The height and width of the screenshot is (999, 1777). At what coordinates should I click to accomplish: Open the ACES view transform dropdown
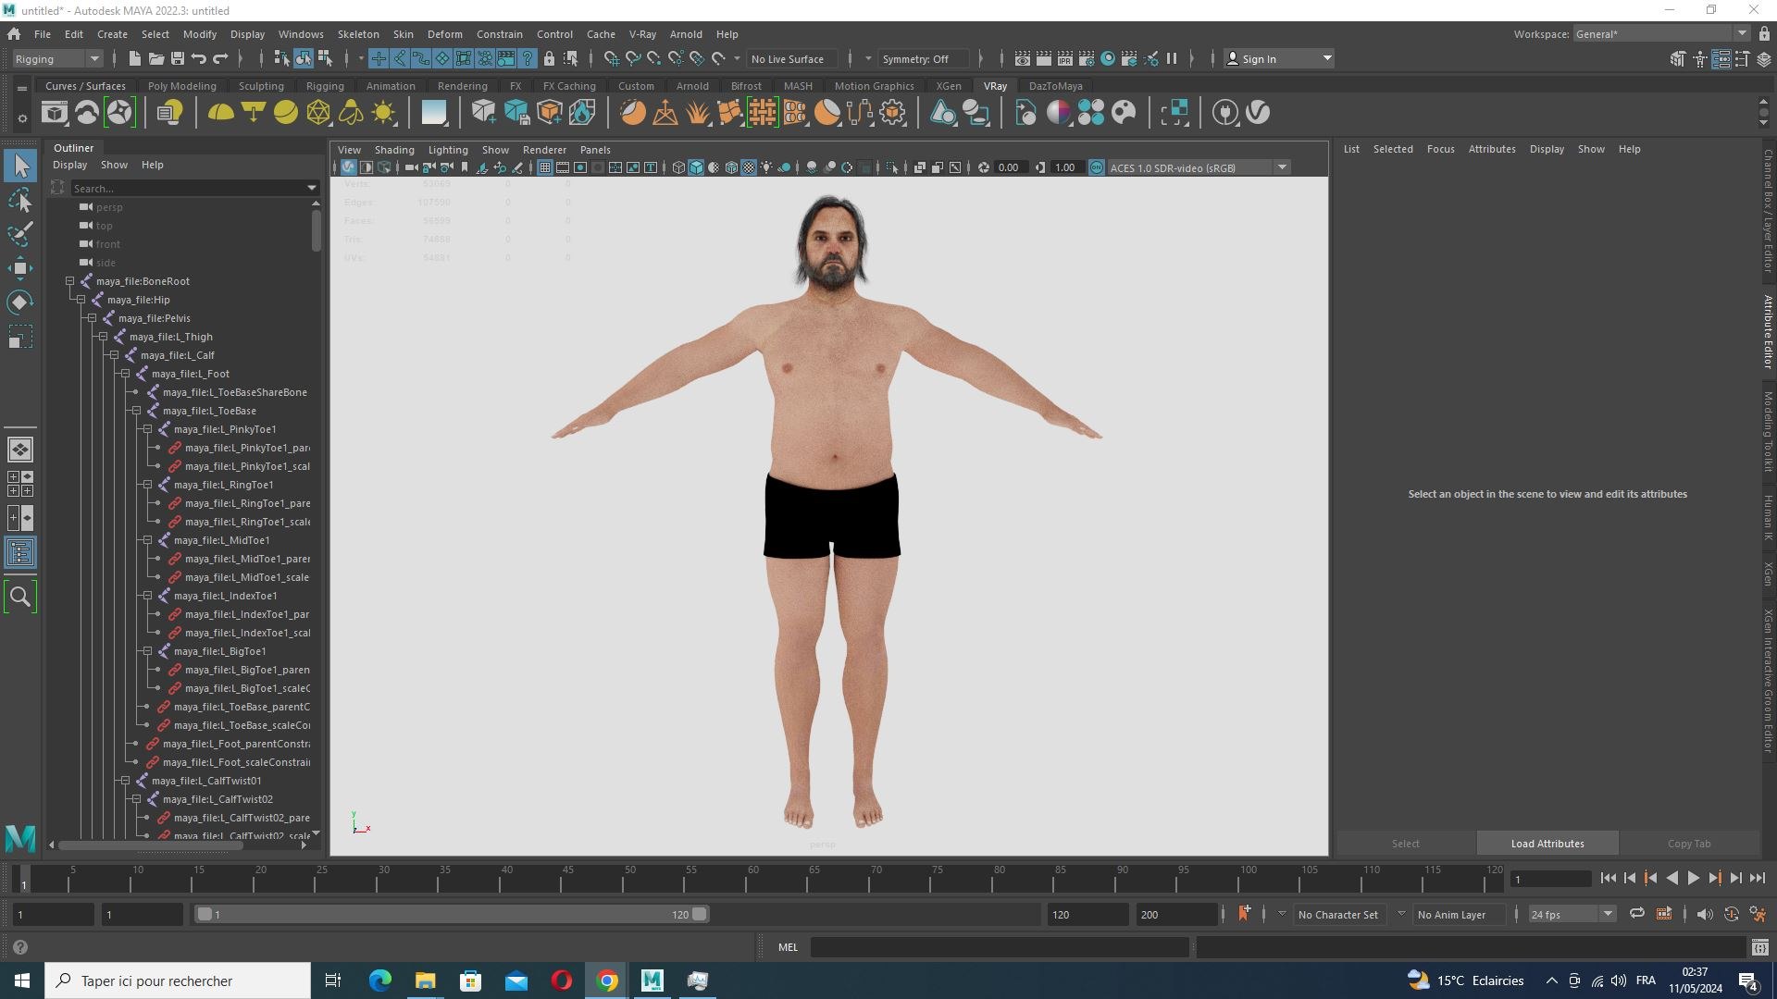[x=1199, y=167]
